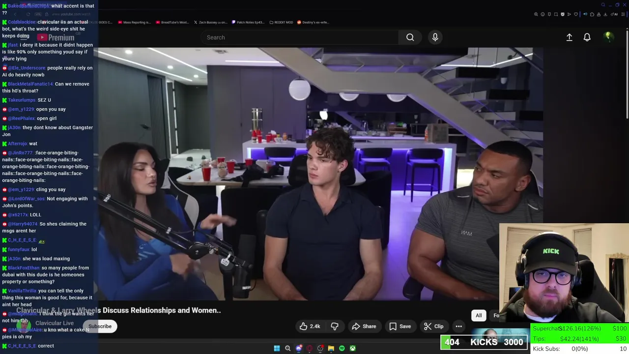
Task: Click the browser title bar search icon
Action: click(603, 5)
